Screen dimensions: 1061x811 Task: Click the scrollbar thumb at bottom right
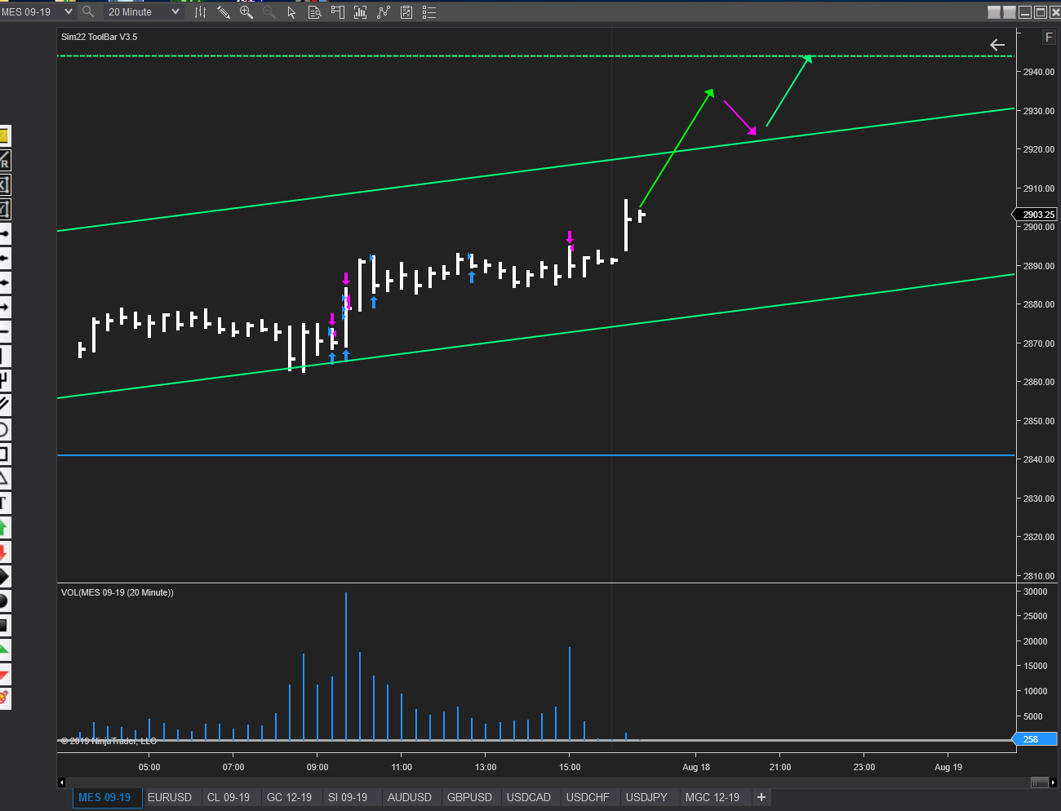[1039, 782]
